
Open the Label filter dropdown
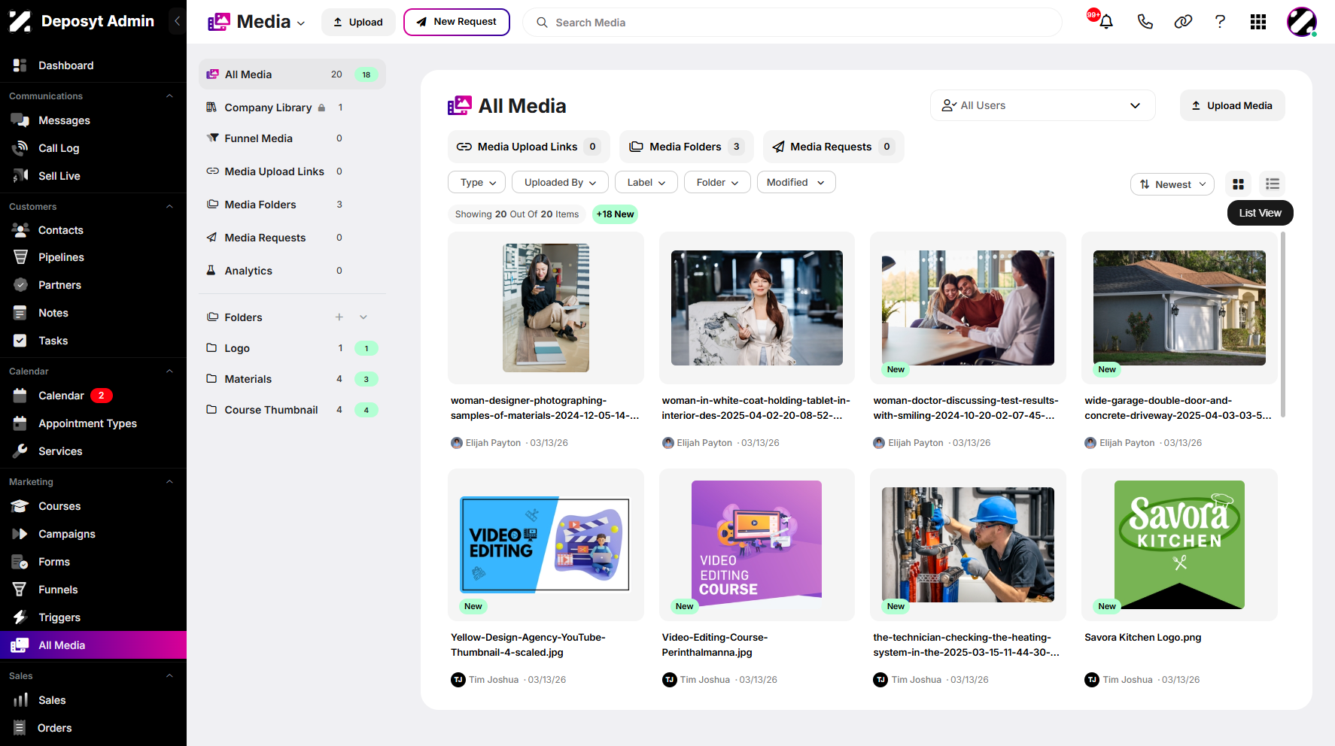(646, 183)
